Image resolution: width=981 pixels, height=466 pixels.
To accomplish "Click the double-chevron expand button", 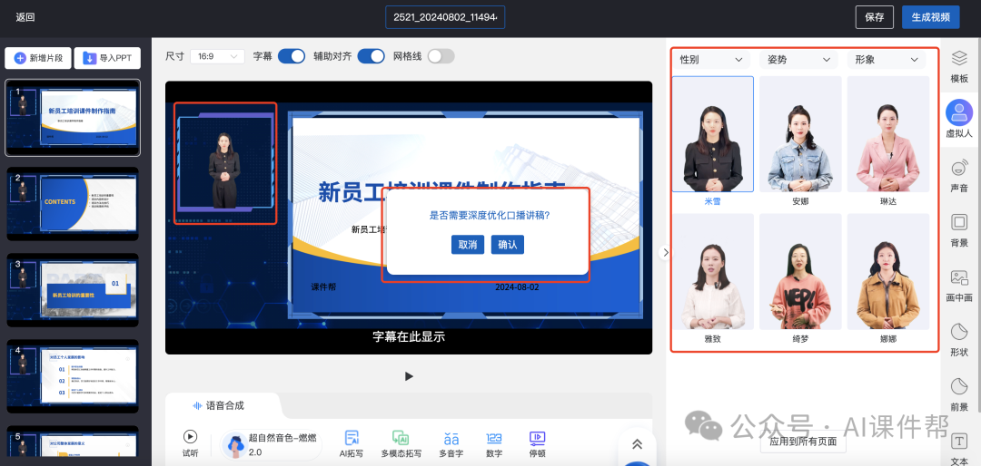I will click(x=637, y=444).
